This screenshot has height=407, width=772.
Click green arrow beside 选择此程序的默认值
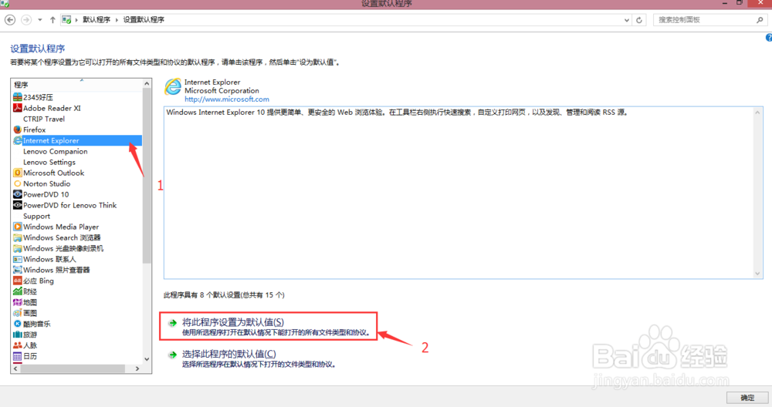pyautogui.click(x=172, y=355)
